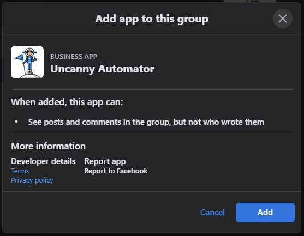Click the 'Add app to this group' title

(x=152, y=19)
